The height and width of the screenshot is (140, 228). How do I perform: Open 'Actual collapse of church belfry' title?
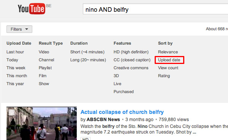[122, 112]
